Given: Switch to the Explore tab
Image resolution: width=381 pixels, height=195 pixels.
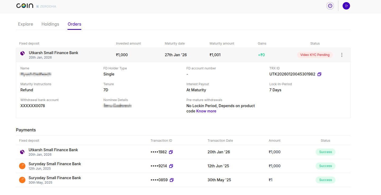Looking at the screenshot, I should click(x=25, y=24).
